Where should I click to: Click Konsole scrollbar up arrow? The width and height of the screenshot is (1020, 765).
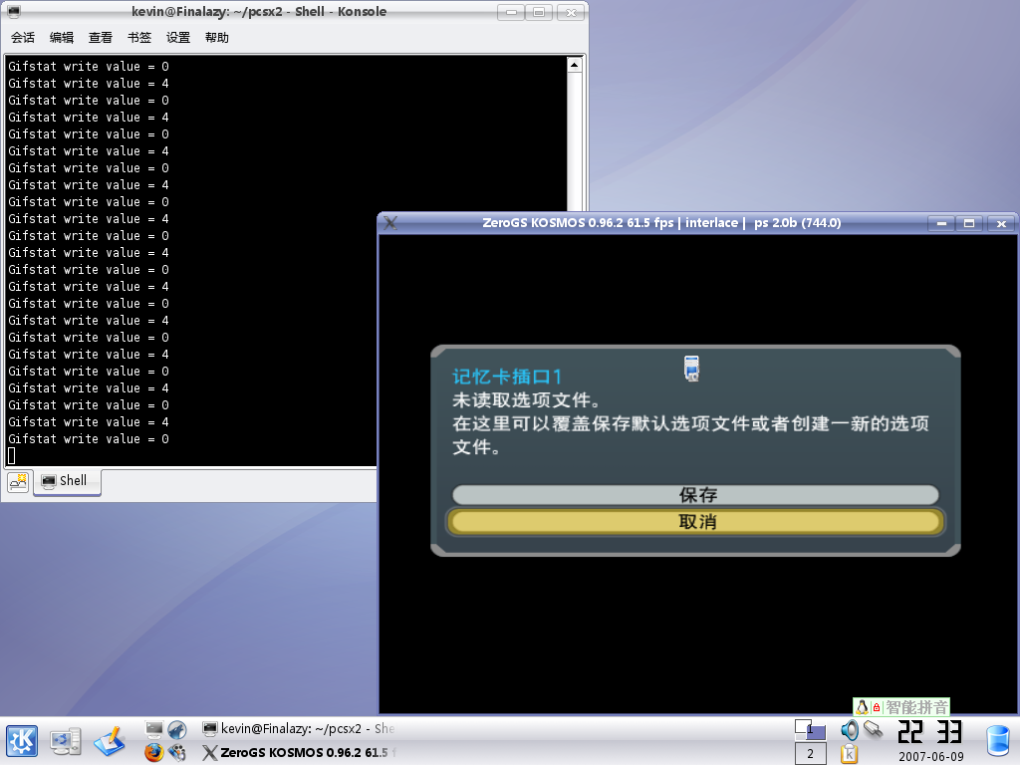pos(574,65)
